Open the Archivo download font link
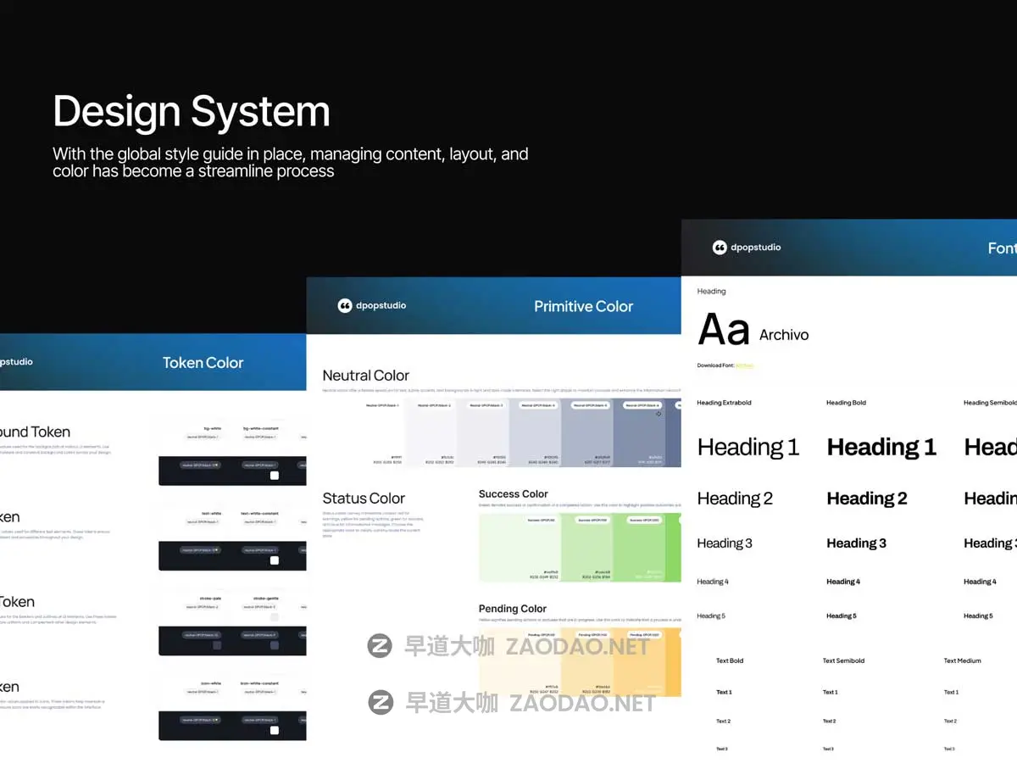 tap(744, 365)
